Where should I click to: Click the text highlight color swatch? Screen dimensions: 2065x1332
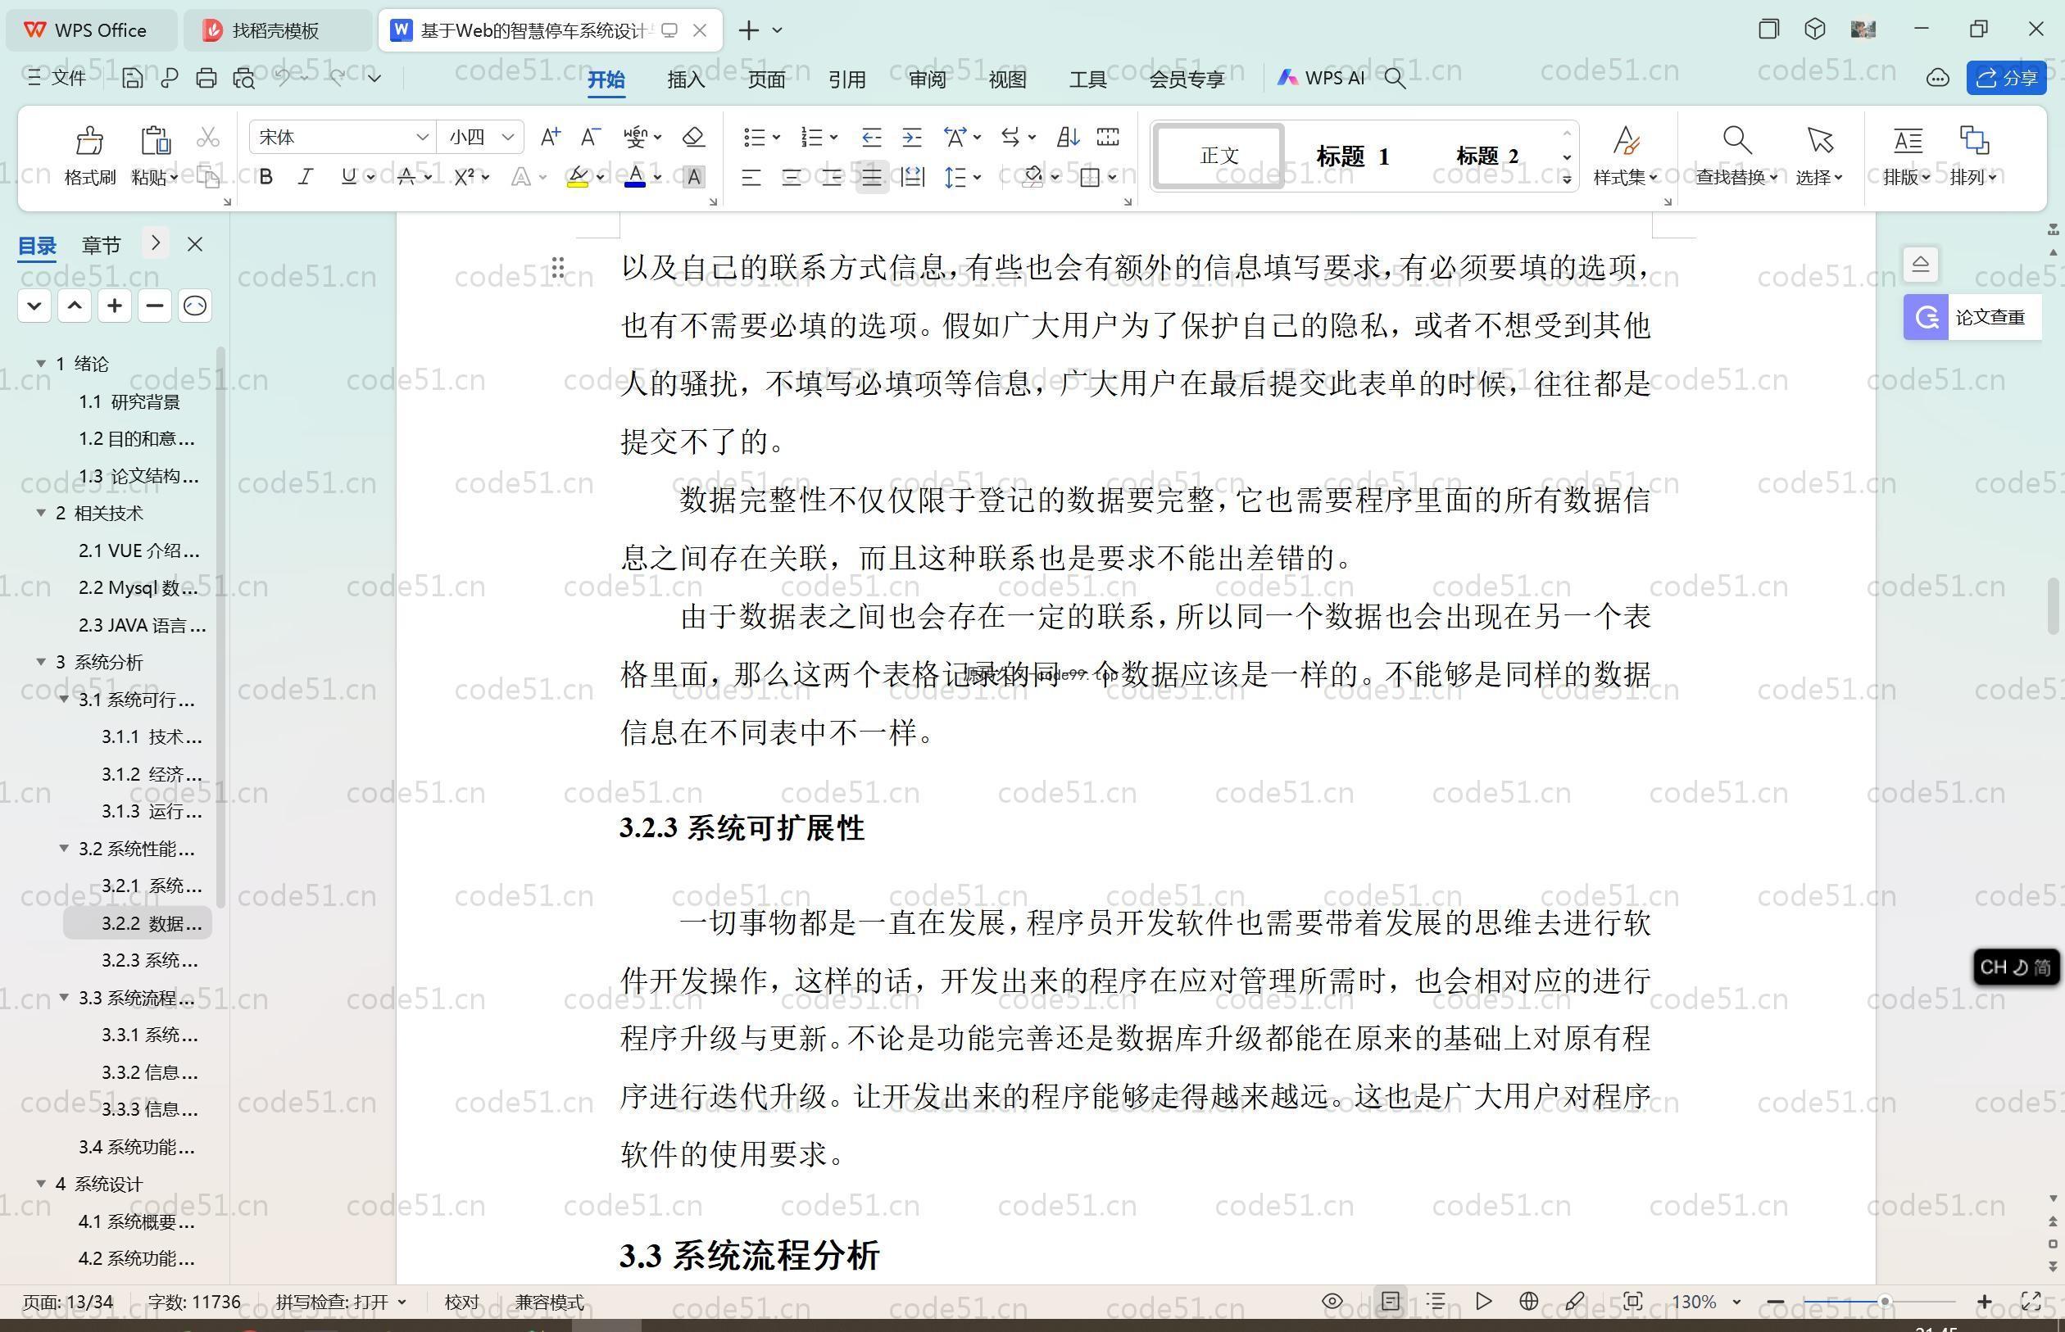(x=578, y=176)
